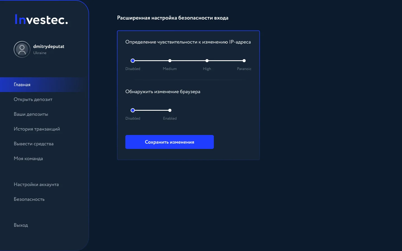The image size is (402, 251).
Task: Click the Paranoic label under slider
Action: [x=244, y=69]
